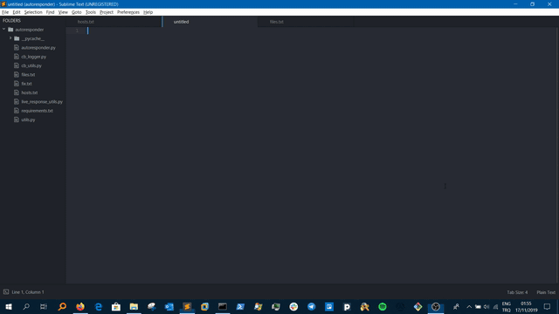Open the Windows Start menu
Viewport: 559px width, 314px height.
(9, 306)
